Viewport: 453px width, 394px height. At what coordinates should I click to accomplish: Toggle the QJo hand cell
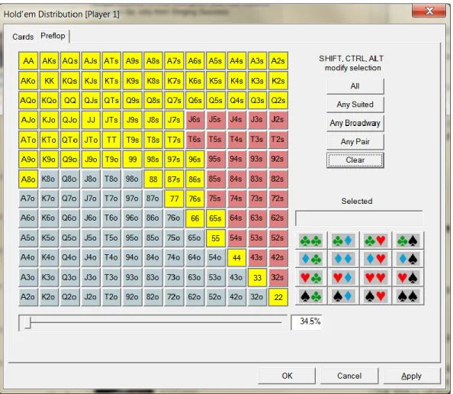[x=70, y=120]
